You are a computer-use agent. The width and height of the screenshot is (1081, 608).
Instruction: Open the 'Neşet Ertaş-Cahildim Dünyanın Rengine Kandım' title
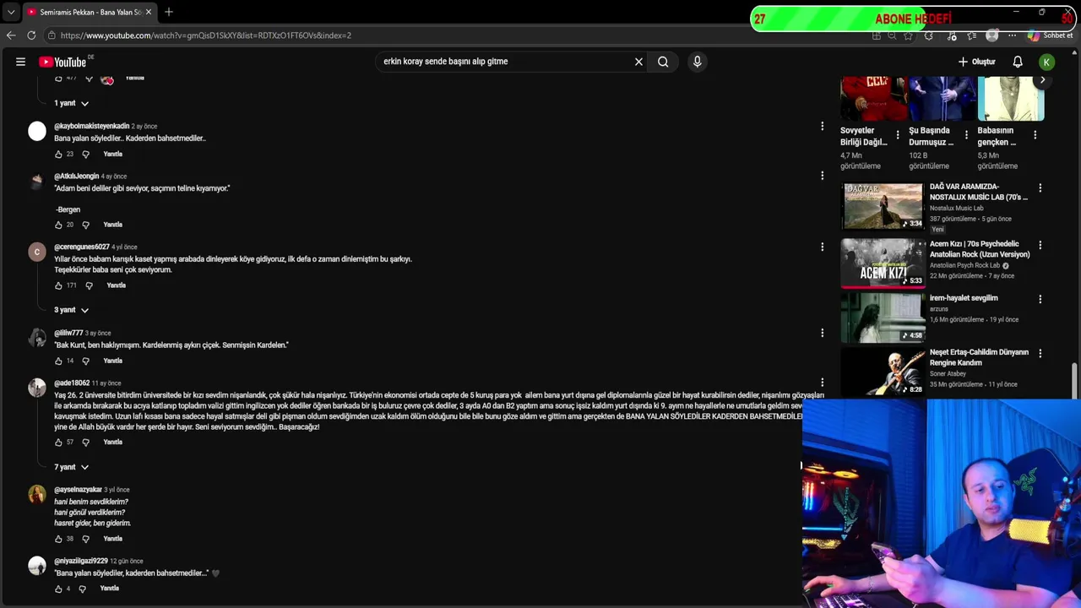(x=979, y=357)
